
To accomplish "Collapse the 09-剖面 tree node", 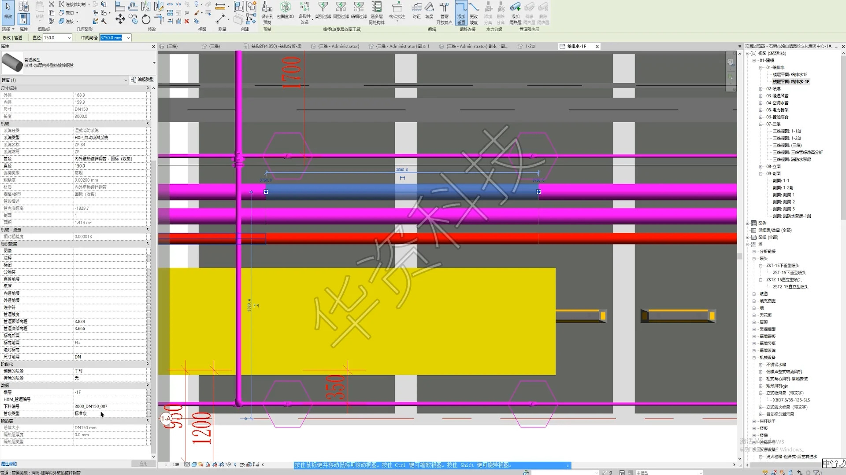I will tap(761, 174).
